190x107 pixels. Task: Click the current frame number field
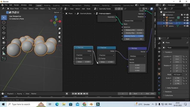point(123,94)
